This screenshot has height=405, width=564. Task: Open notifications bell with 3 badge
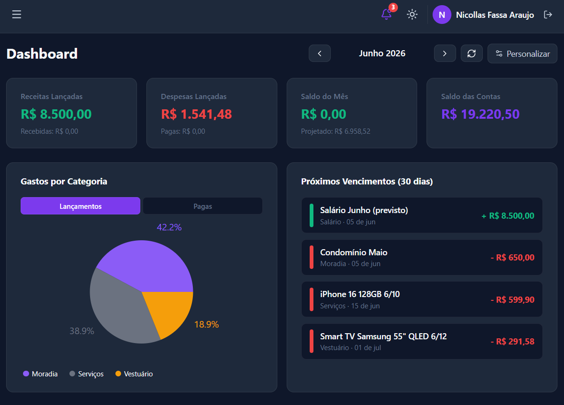coord(387,15)
